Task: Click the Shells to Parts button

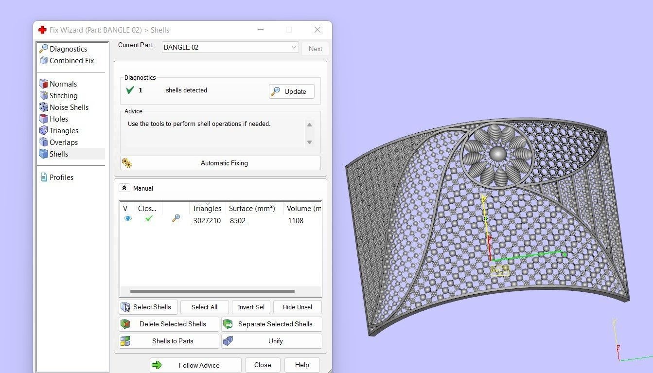Action: tap(169, 341)
